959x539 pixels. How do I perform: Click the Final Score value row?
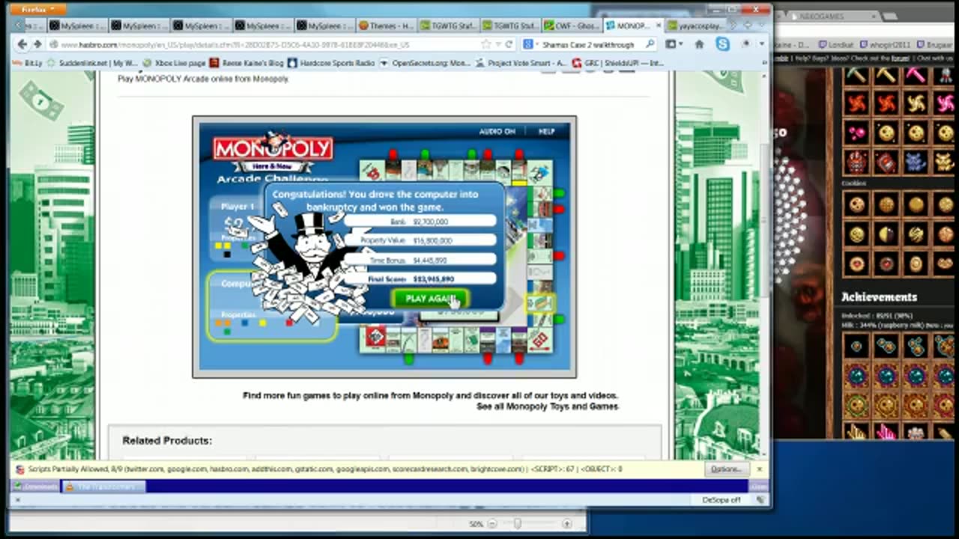[420, 278]
